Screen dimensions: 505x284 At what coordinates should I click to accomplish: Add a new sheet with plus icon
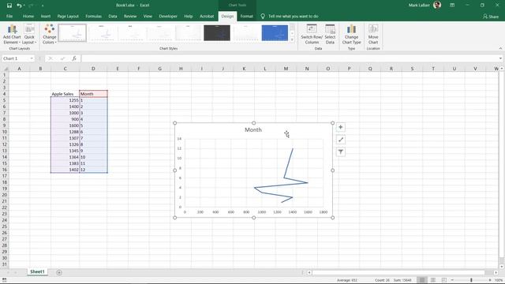point(59,272)
